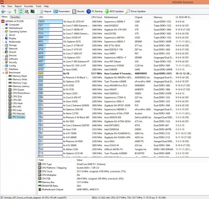Image resolution: width=209 pixels, height=199 pixels.
Task: Expand the Motherboard tree node
Action: (x=3, y=28)
